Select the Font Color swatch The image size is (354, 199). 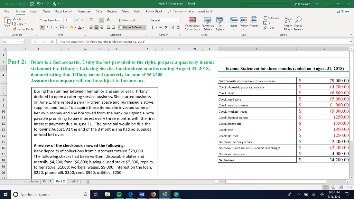pyautogui.click(x=80, y=27)
